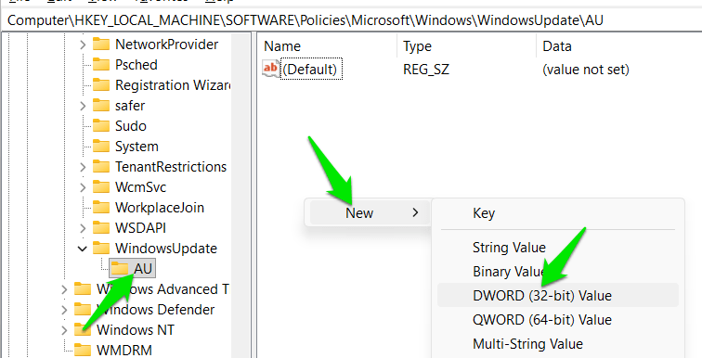Expand the TenantRestrictions key
Screen dimensions: 702x358
tap(83, 167)
